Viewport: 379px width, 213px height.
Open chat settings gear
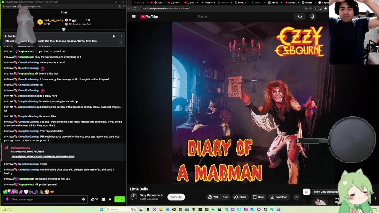point(110,199)
